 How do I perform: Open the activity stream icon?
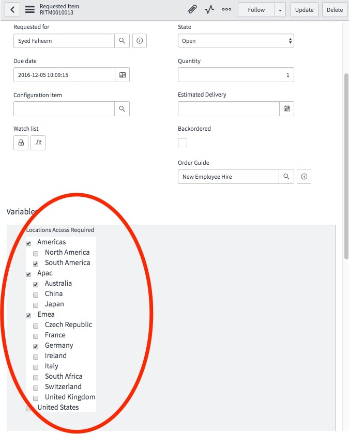208,9
